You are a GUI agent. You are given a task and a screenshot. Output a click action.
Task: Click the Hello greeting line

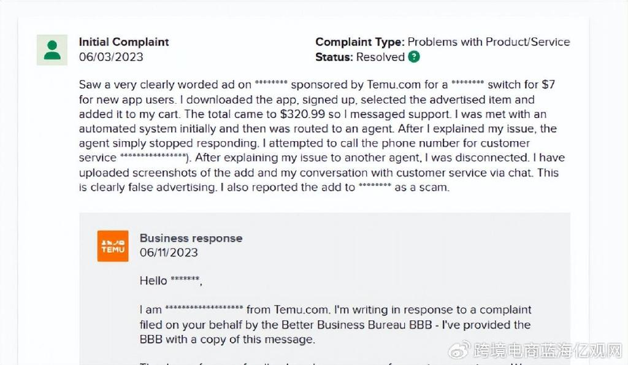pos(170,281)
